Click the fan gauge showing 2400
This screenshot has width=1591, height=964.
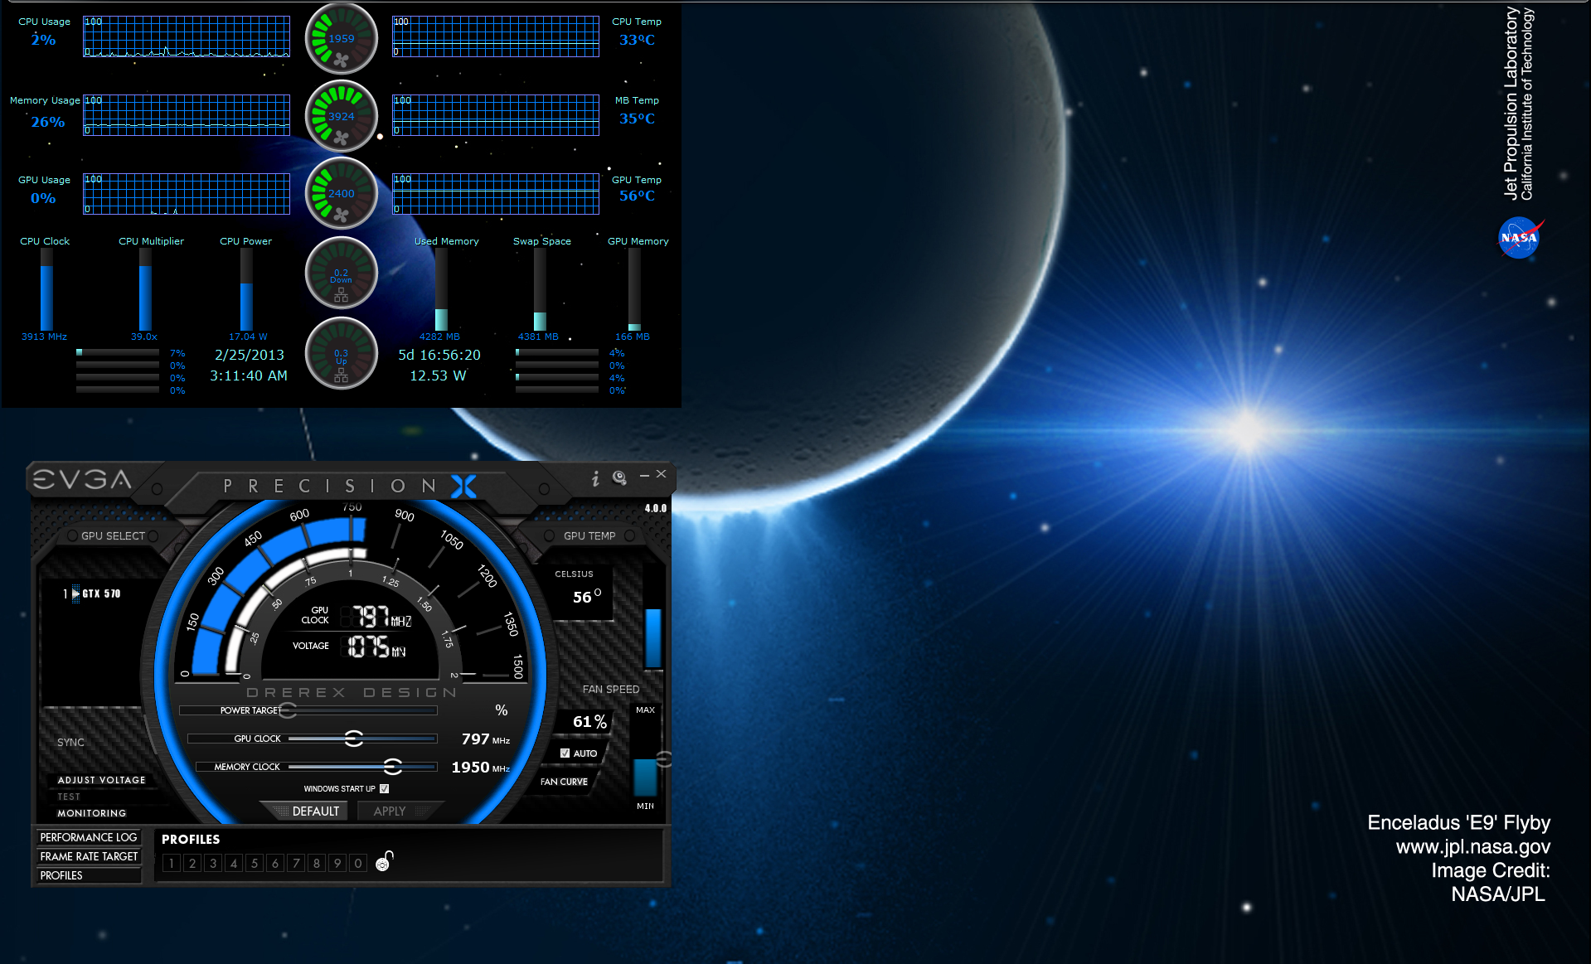pos(342,193)
